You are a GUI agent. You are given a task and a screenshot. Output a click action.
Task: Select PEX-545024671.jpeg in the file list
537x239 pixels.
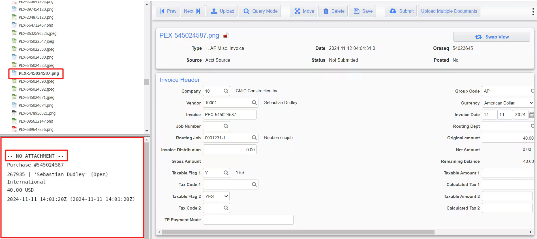click(x=37, y=97)
